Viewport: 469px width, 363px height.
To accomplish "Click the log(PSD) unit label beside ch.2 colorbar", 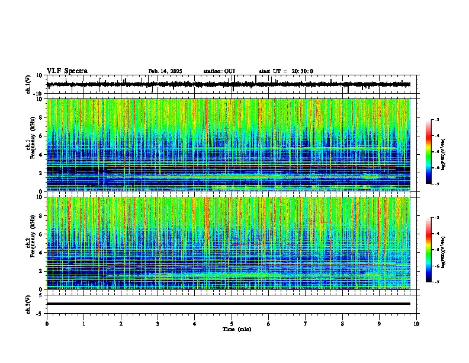I will (444, 251).
